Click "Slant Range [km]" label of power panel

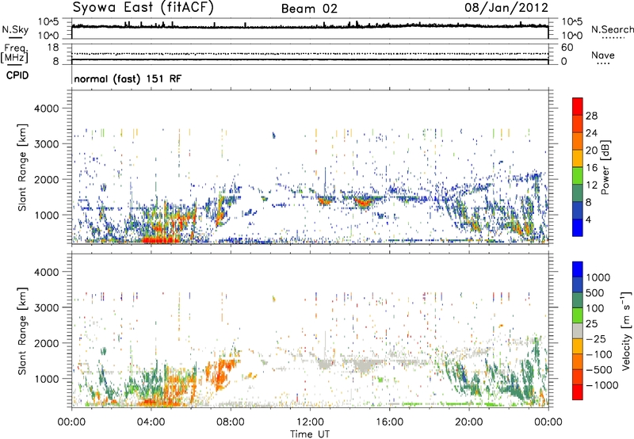click(x=22, y=167)
